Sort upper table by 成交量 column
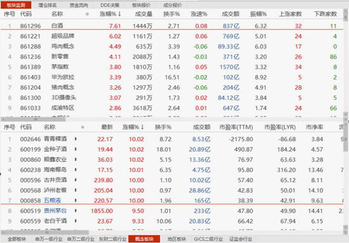 click(143, 14)
